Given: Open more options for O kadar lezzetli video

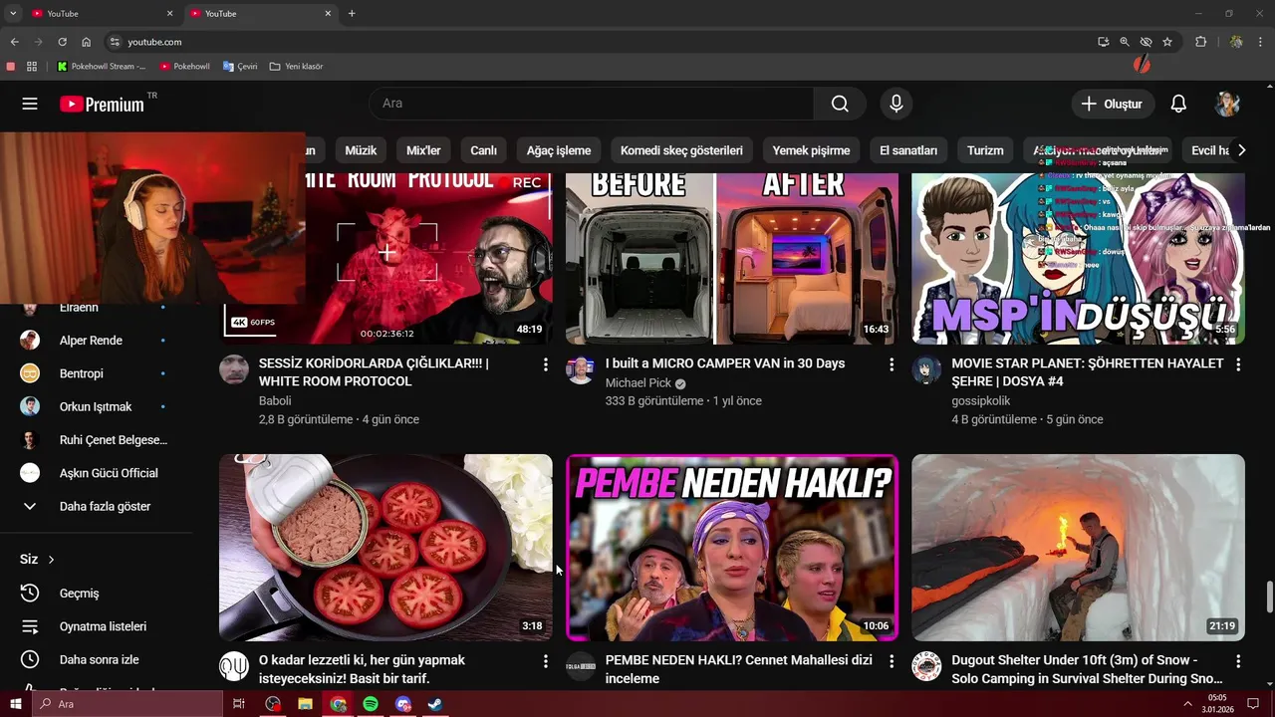Looking at the screenshot, I should pos(545,661).
